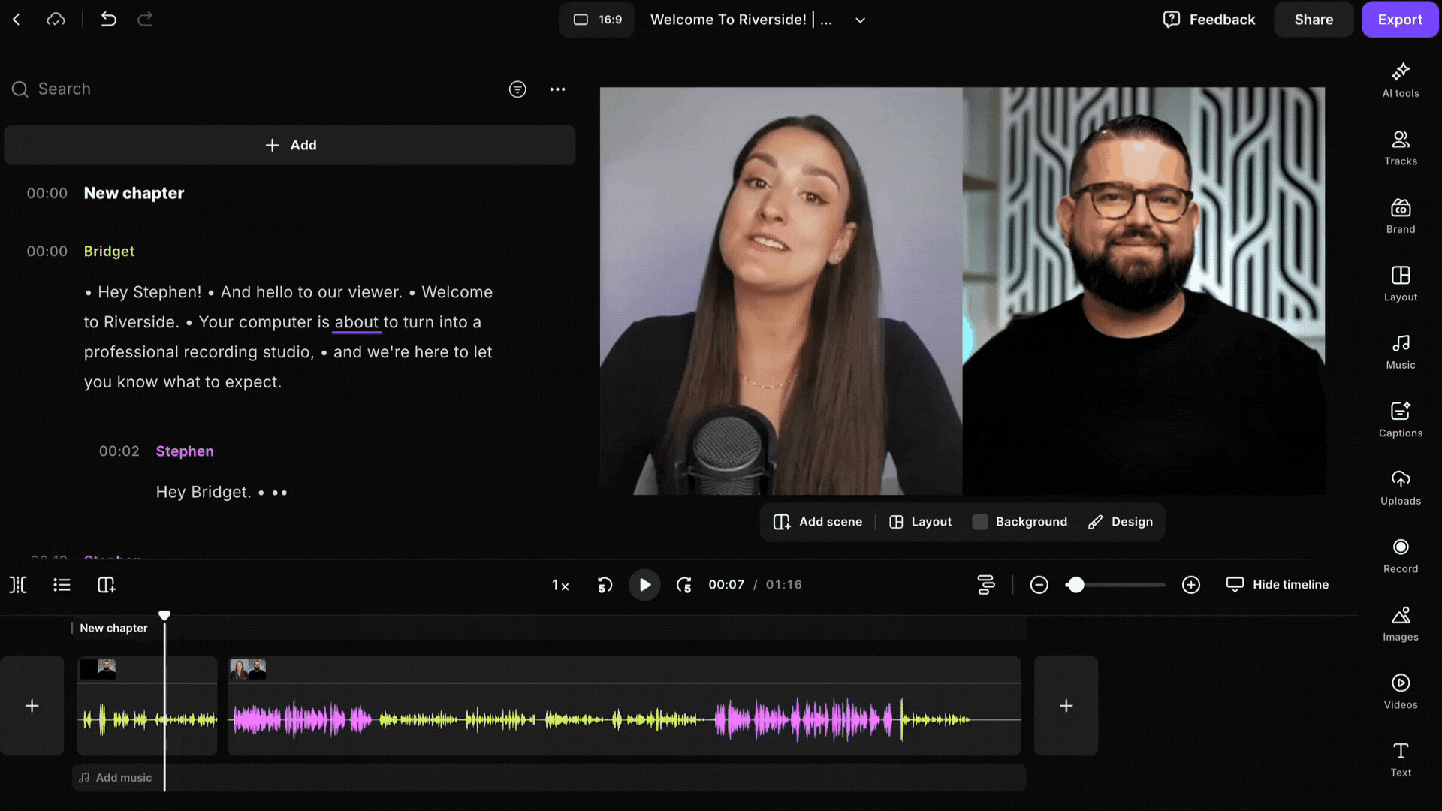
Task: Open the 1x playback speed menu
Action: pos(560,585)
